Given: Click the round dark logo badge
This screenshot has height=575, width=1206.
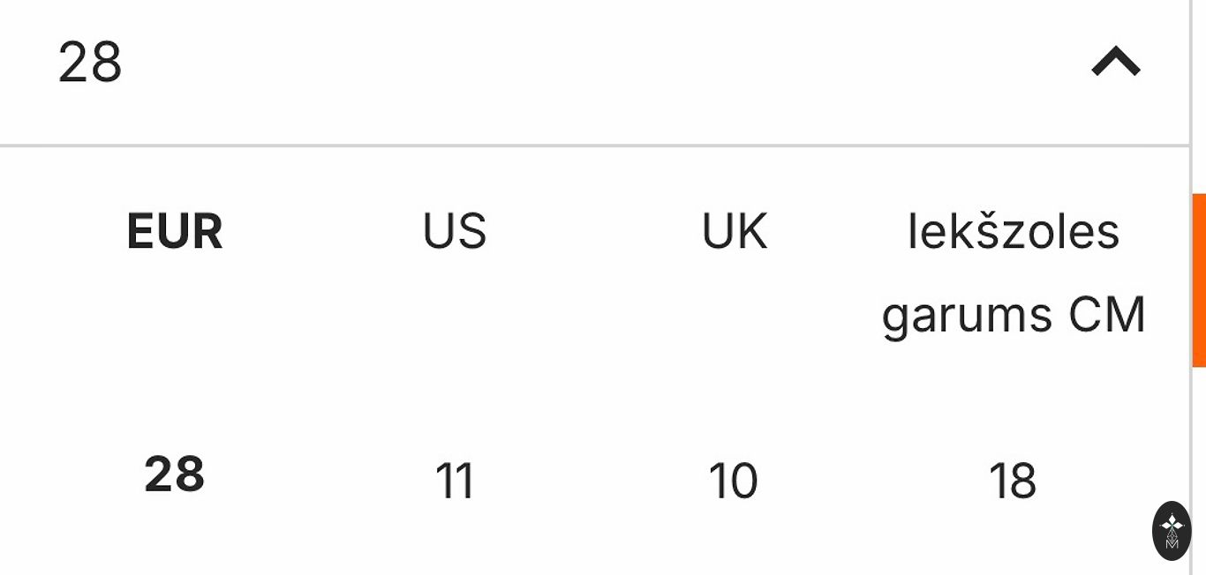Looking at the screenshot, I should pyautogui.click(x=1172, y=531).
